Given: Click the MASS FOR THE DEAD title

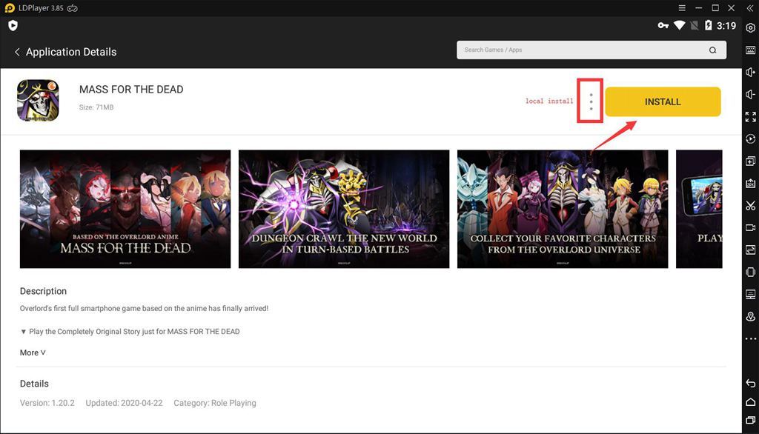Looking at the screenshot, I should point(131,90).
